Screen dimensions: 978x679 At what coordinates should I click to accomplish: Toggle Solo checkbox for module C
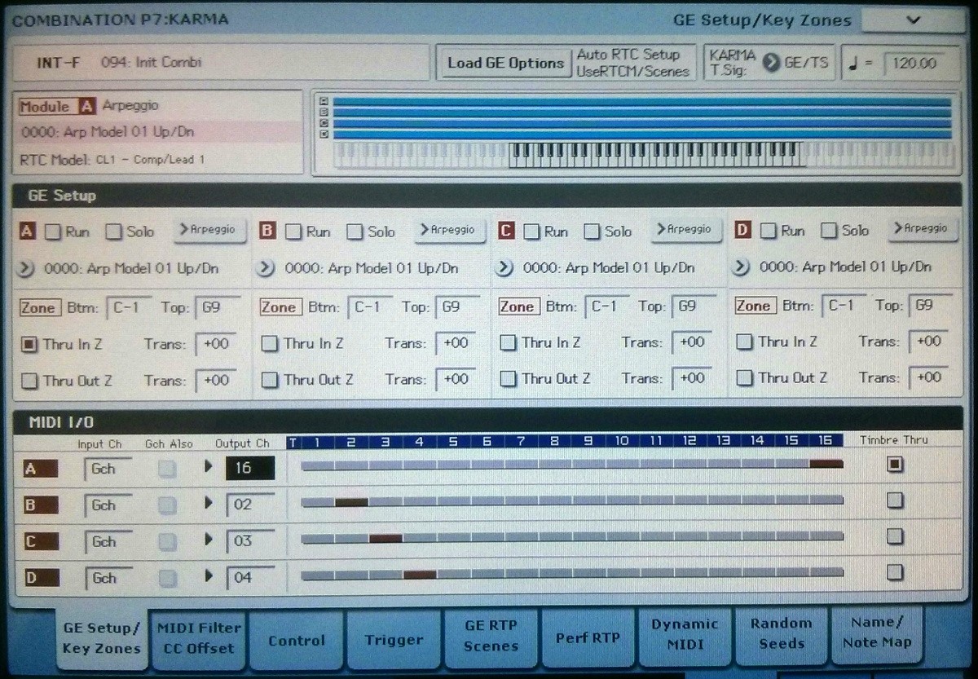tap(593, 231)
